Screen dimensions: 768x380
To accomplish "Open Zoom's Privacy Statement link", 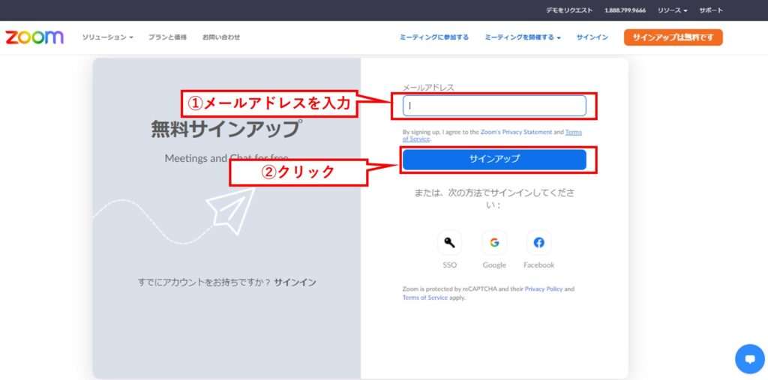I will tap(516, 132).
